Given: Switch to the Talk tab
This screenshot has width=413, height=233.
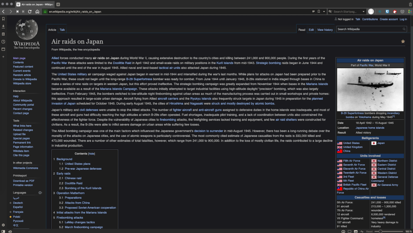Looking at the screenshot, I should [x=62, y=29].
